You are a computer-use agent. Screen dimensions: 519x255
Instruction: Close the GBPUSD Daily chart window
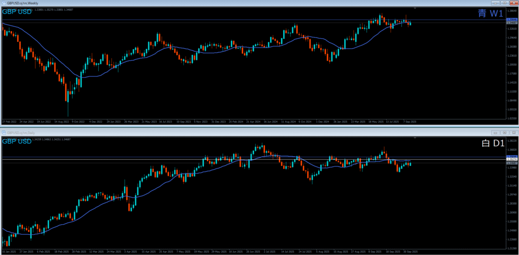513,133
